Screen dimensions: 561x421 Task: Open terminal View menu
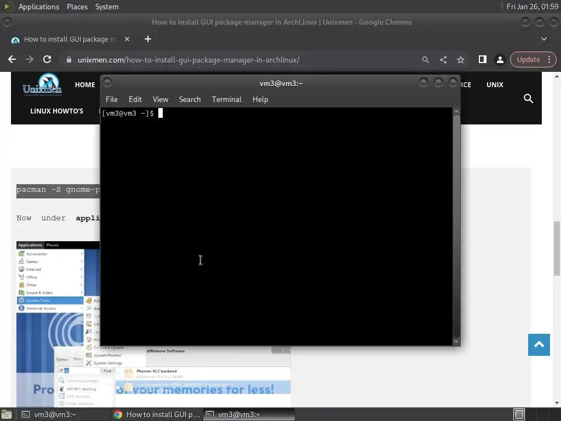point(161,99)
